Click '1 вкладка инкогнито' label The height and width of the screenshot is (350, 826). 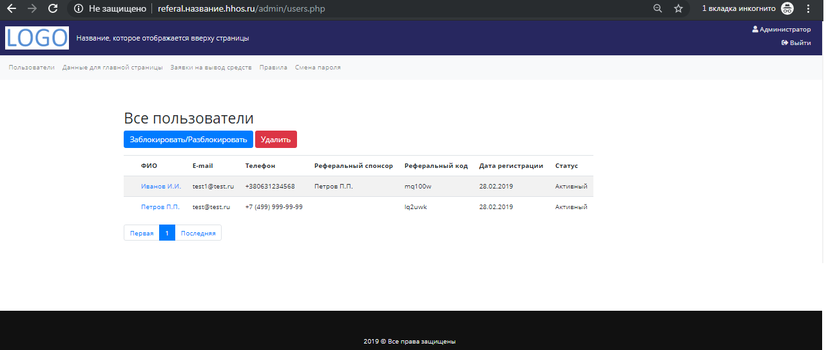(x=739, y=9)
